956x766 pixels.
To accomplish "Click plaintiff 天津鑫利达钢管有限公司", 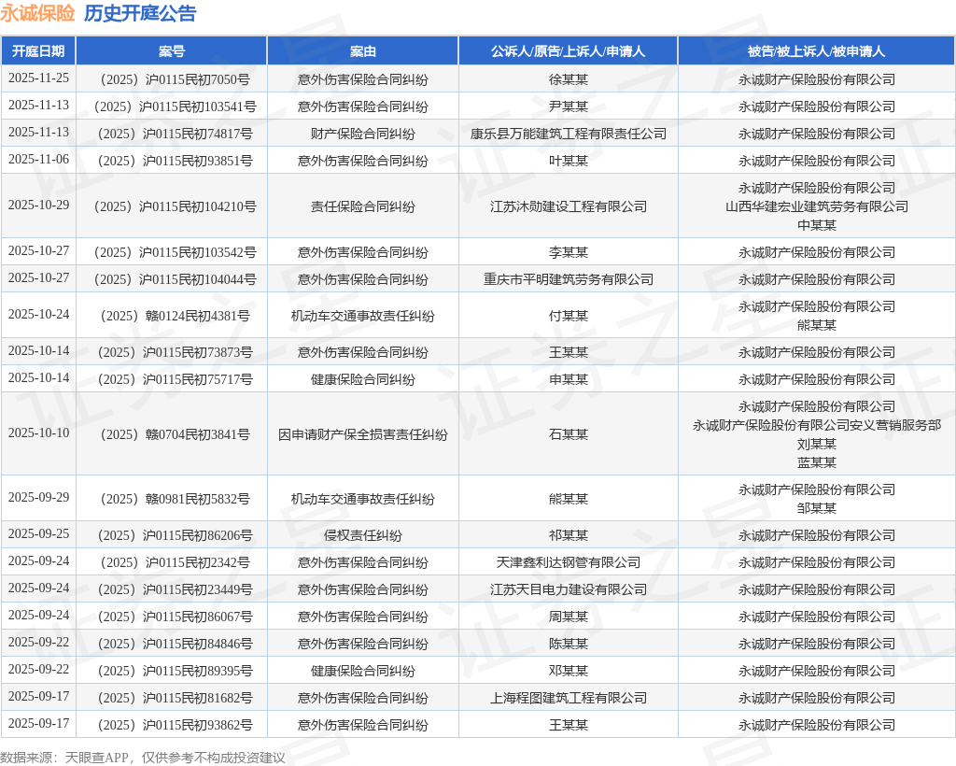I will [569, 562].
